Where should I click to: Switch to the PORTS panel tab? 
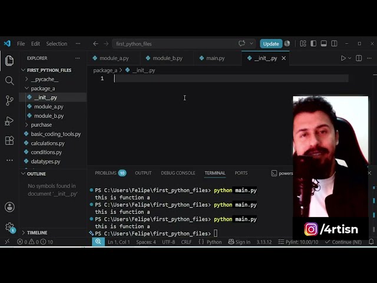(x=241, y=173)
